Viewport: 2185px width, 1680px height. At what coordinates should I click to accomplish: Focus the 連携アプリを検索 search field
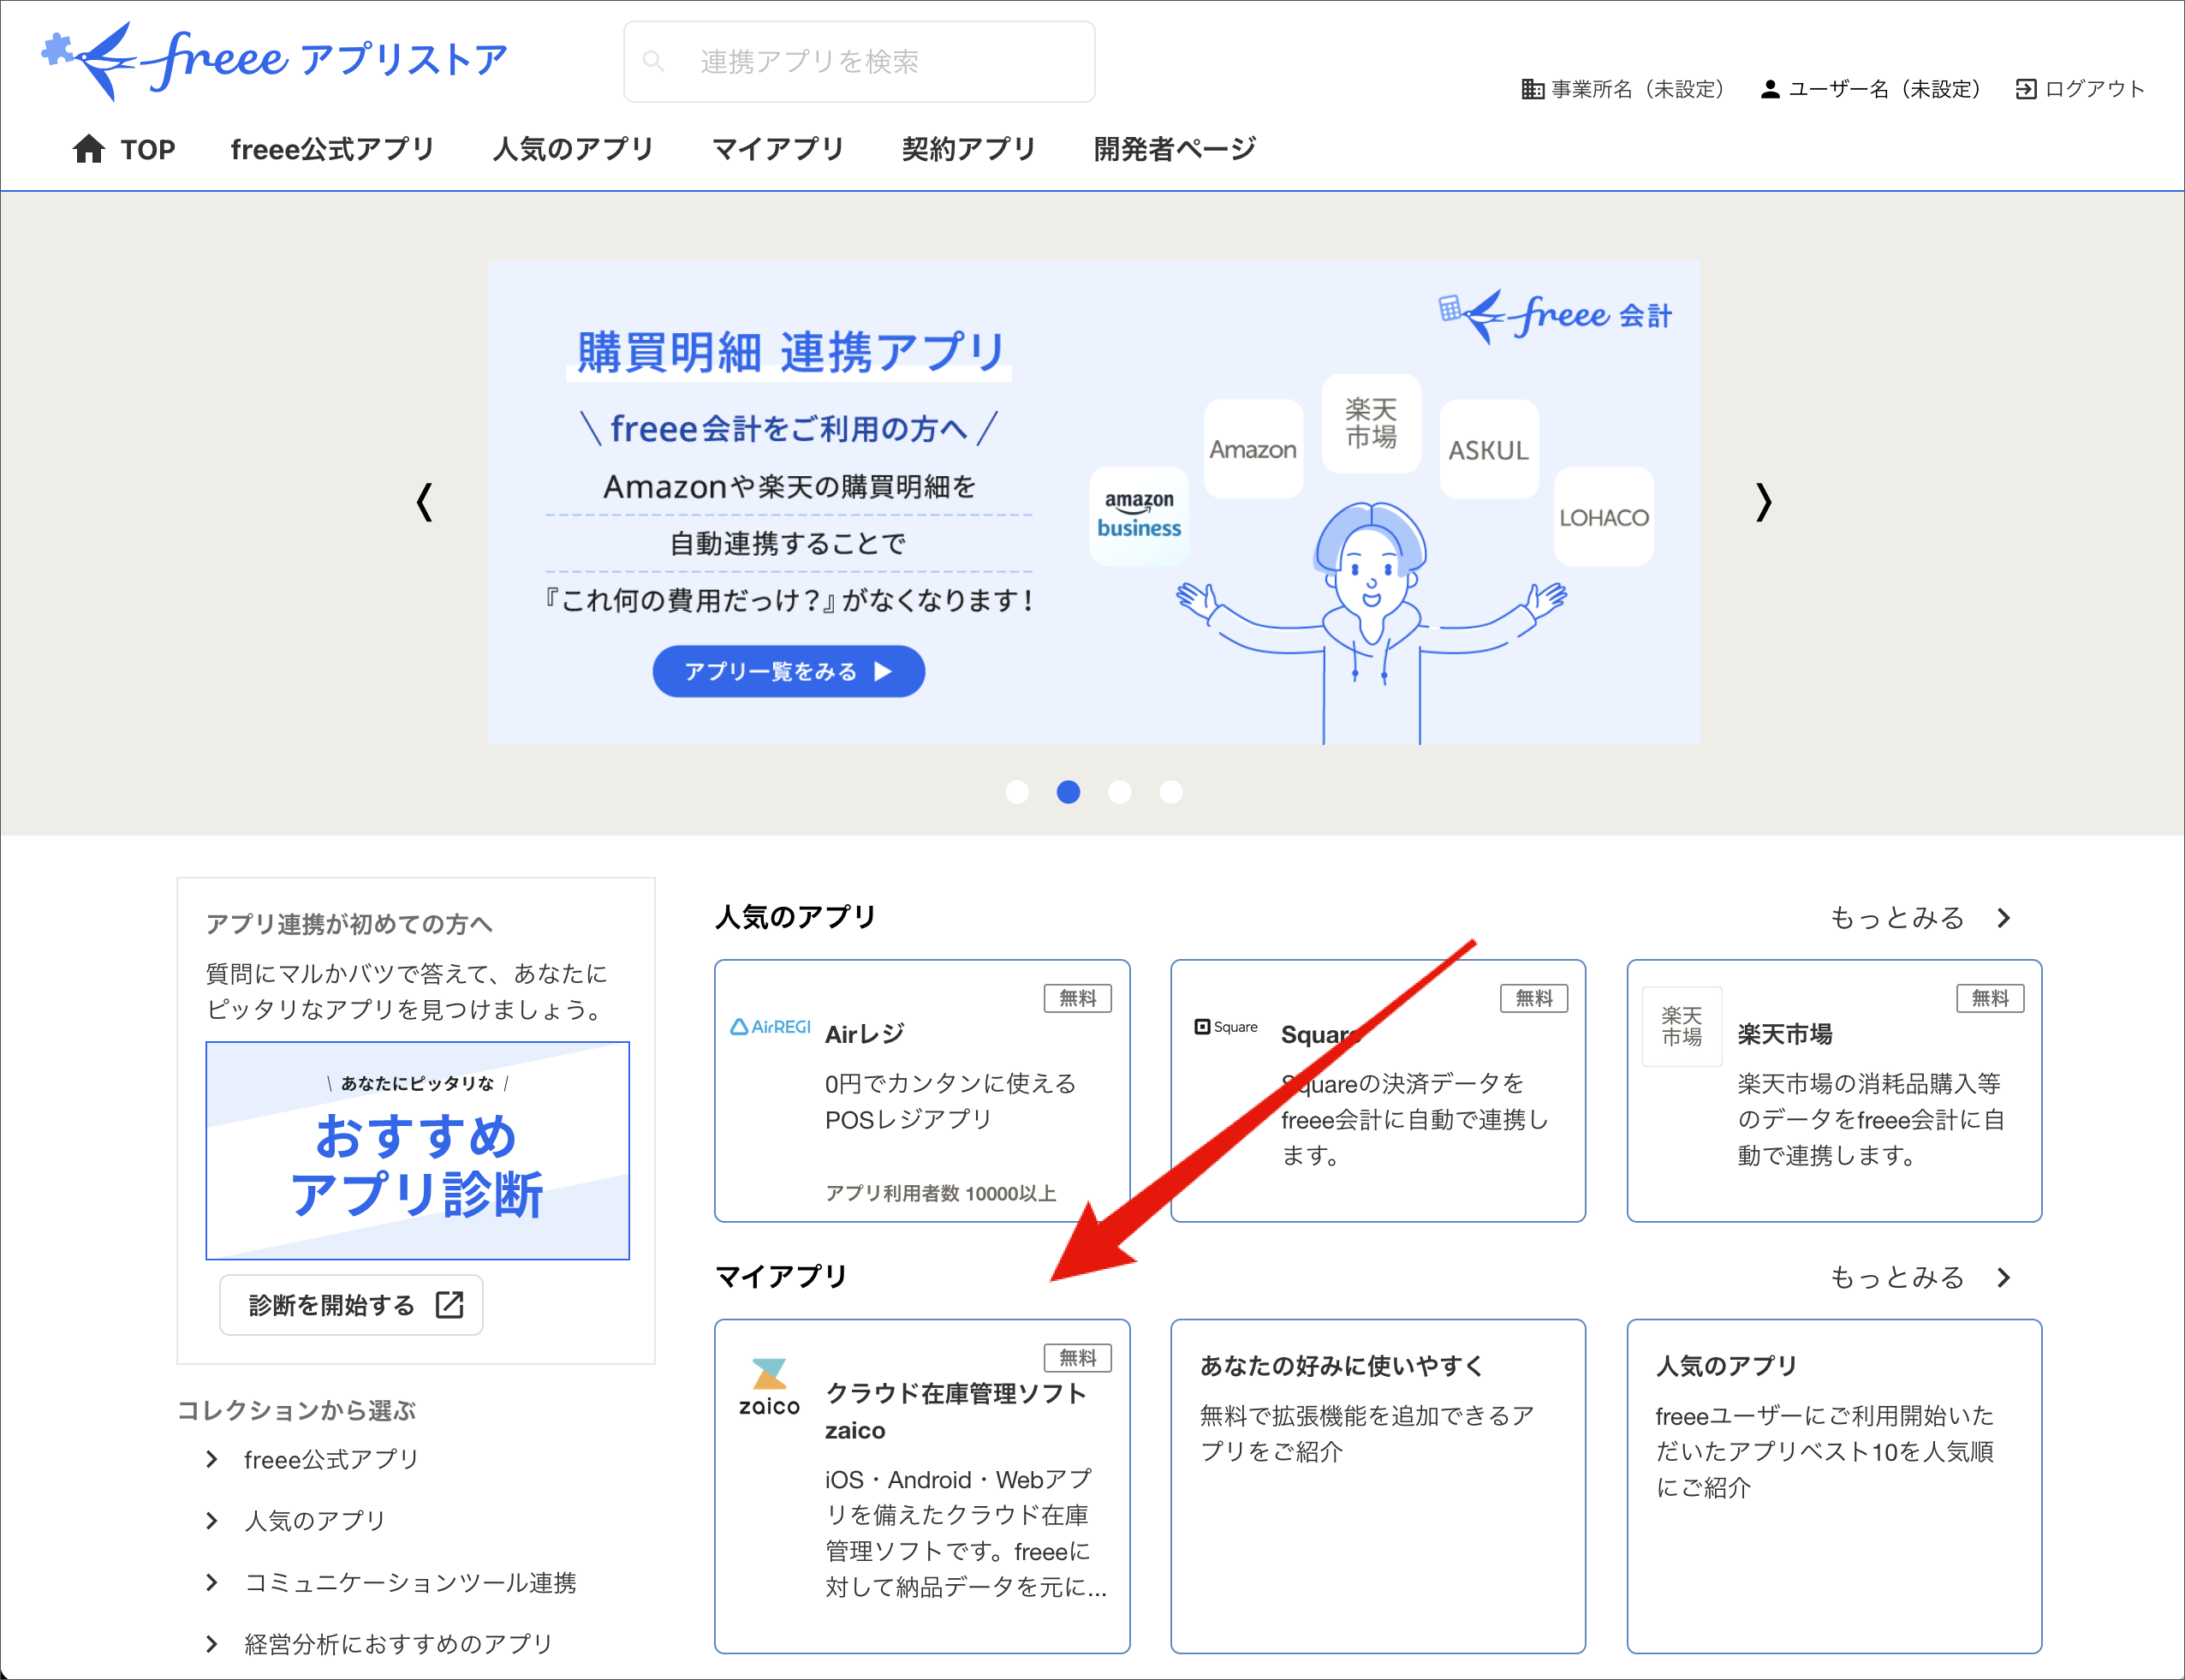[859, 62]
